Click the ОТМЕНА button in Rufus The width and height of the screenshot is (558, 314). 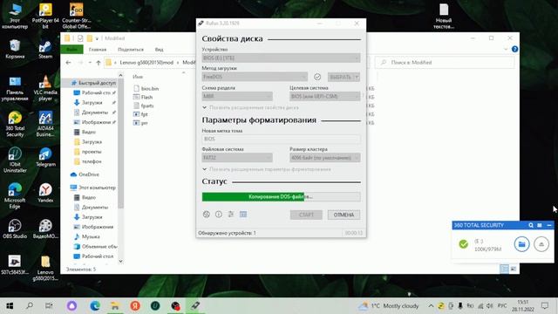[344, 215]
